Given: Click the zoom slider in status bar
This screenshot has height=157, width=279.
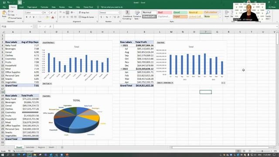Looking at the screenshot, I should [x=262, y=151].
